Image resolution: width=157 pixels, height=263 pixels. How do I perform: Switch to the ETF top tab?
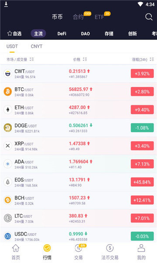pos(99,17)
